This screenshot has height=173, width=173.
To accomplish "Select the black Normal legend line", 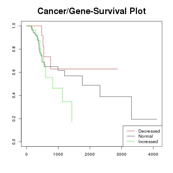I will pos(131,136).
